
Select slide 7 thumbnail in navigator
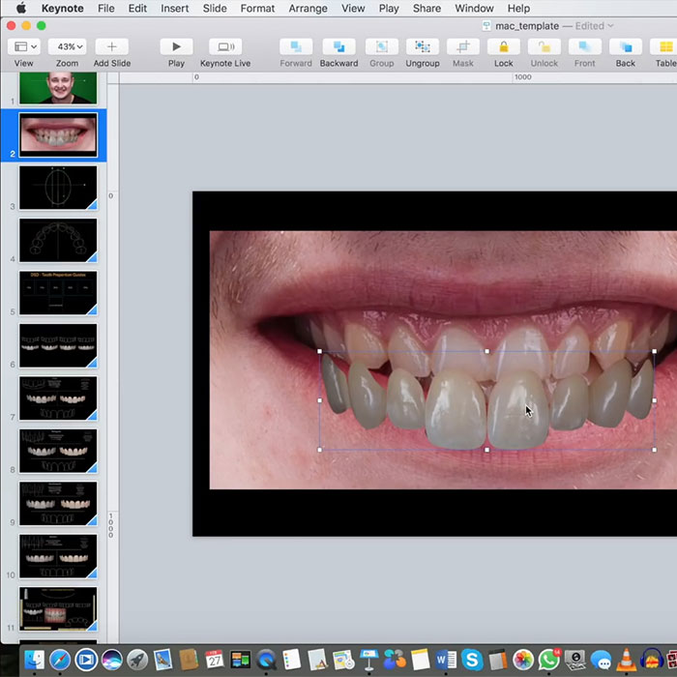[x=58, y=398]
